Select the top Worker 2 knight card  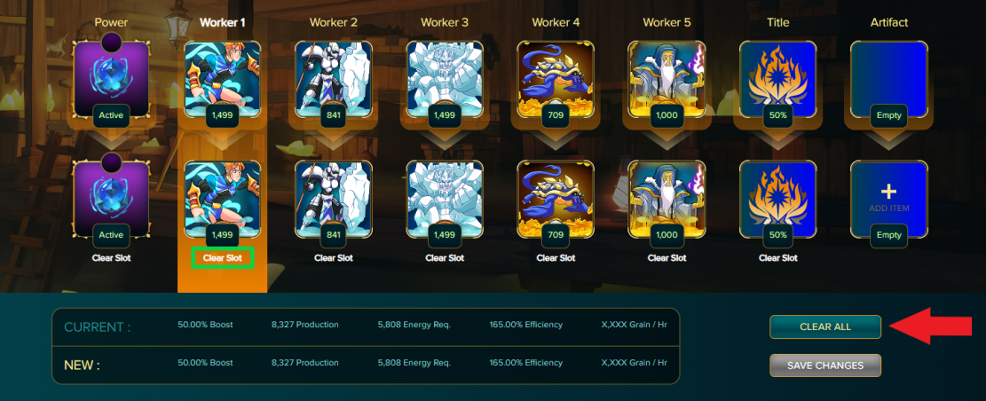point(334,79)
